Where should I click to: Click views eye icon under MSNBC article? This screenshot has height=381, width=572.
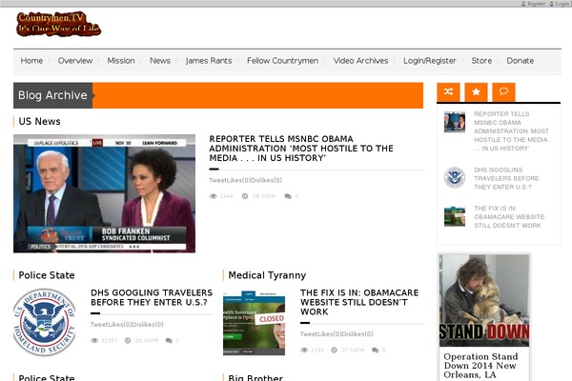click(x=213, y=196)
